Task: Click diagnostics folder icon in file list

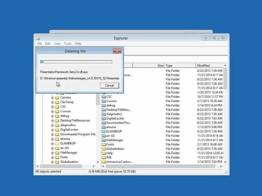Action: point(104,114)
